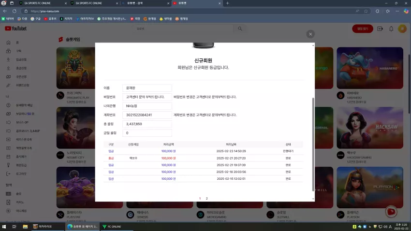Open the 피망 bookmark
This screenshot has height=231, width=411.
(x=135, y=19)
